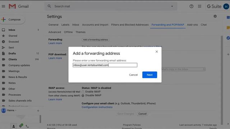Open the Settings gear icon

point(215,16)
